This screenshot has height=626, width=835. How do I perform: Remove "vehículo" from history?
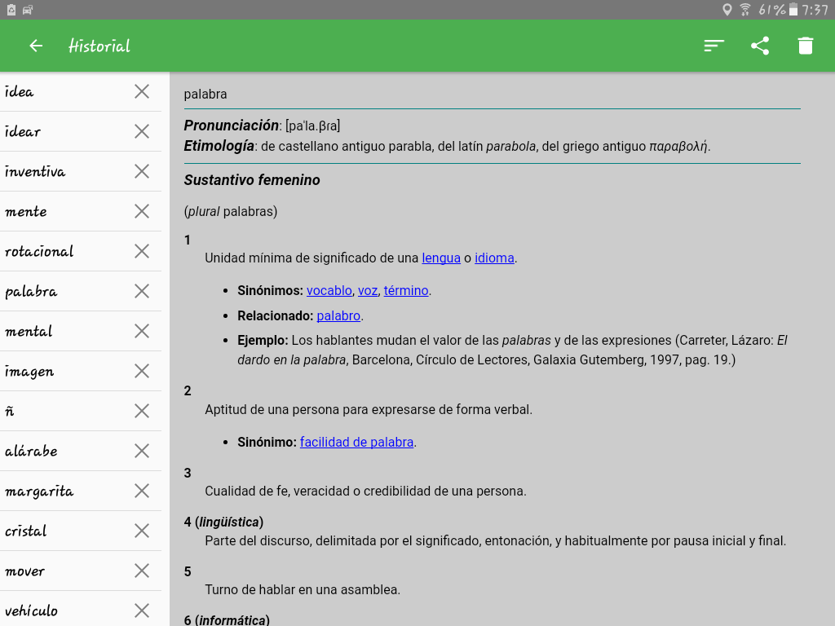140,610
